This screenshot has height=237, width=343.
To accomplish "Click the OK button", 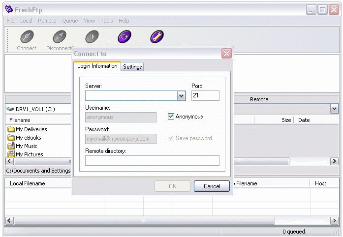I will point(172,186).
